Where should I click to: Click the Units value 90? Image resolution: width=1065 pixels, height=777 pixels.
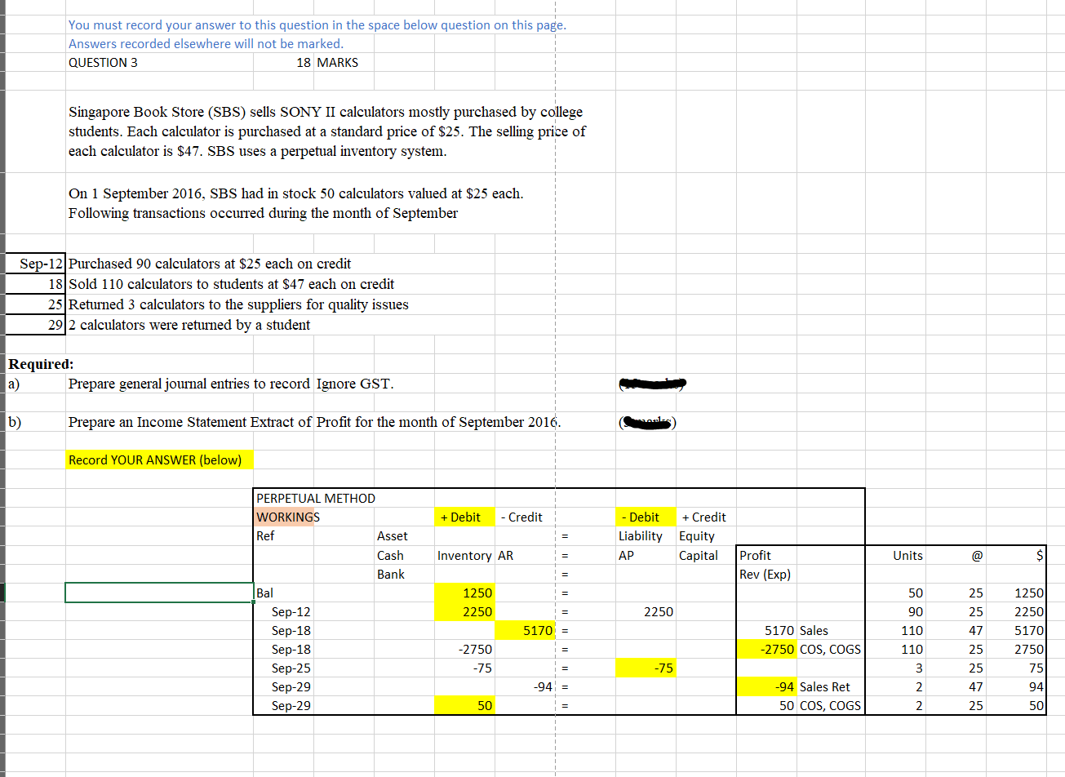[x=916, y=612]
